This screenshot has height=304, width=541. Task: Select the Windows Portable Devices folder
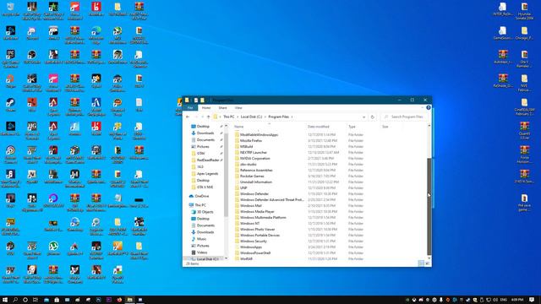point(260,235)
